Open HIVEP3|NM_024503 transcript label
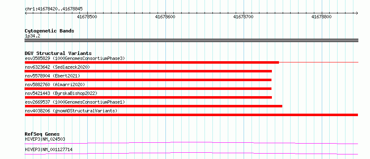Screen dimensions: 370x159 [x=45, y=139]
